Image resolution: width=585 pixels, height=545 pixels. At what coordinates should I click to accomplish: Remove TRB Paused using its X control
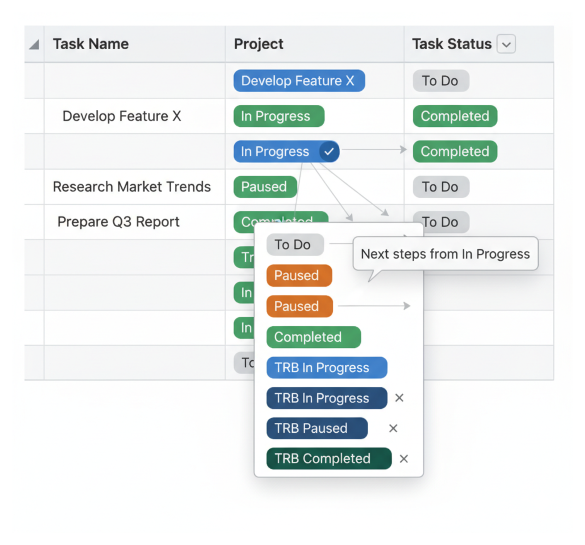[393, 428]
